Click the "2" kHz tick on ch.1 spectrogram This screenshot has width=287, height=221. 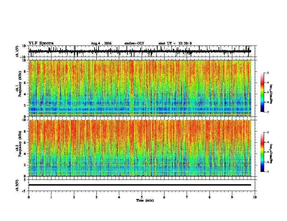tap(25, 105)
